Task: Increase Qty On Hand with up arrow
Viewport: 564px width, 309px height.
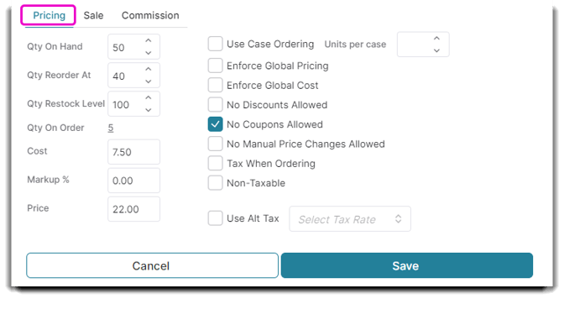Action: 149,40
